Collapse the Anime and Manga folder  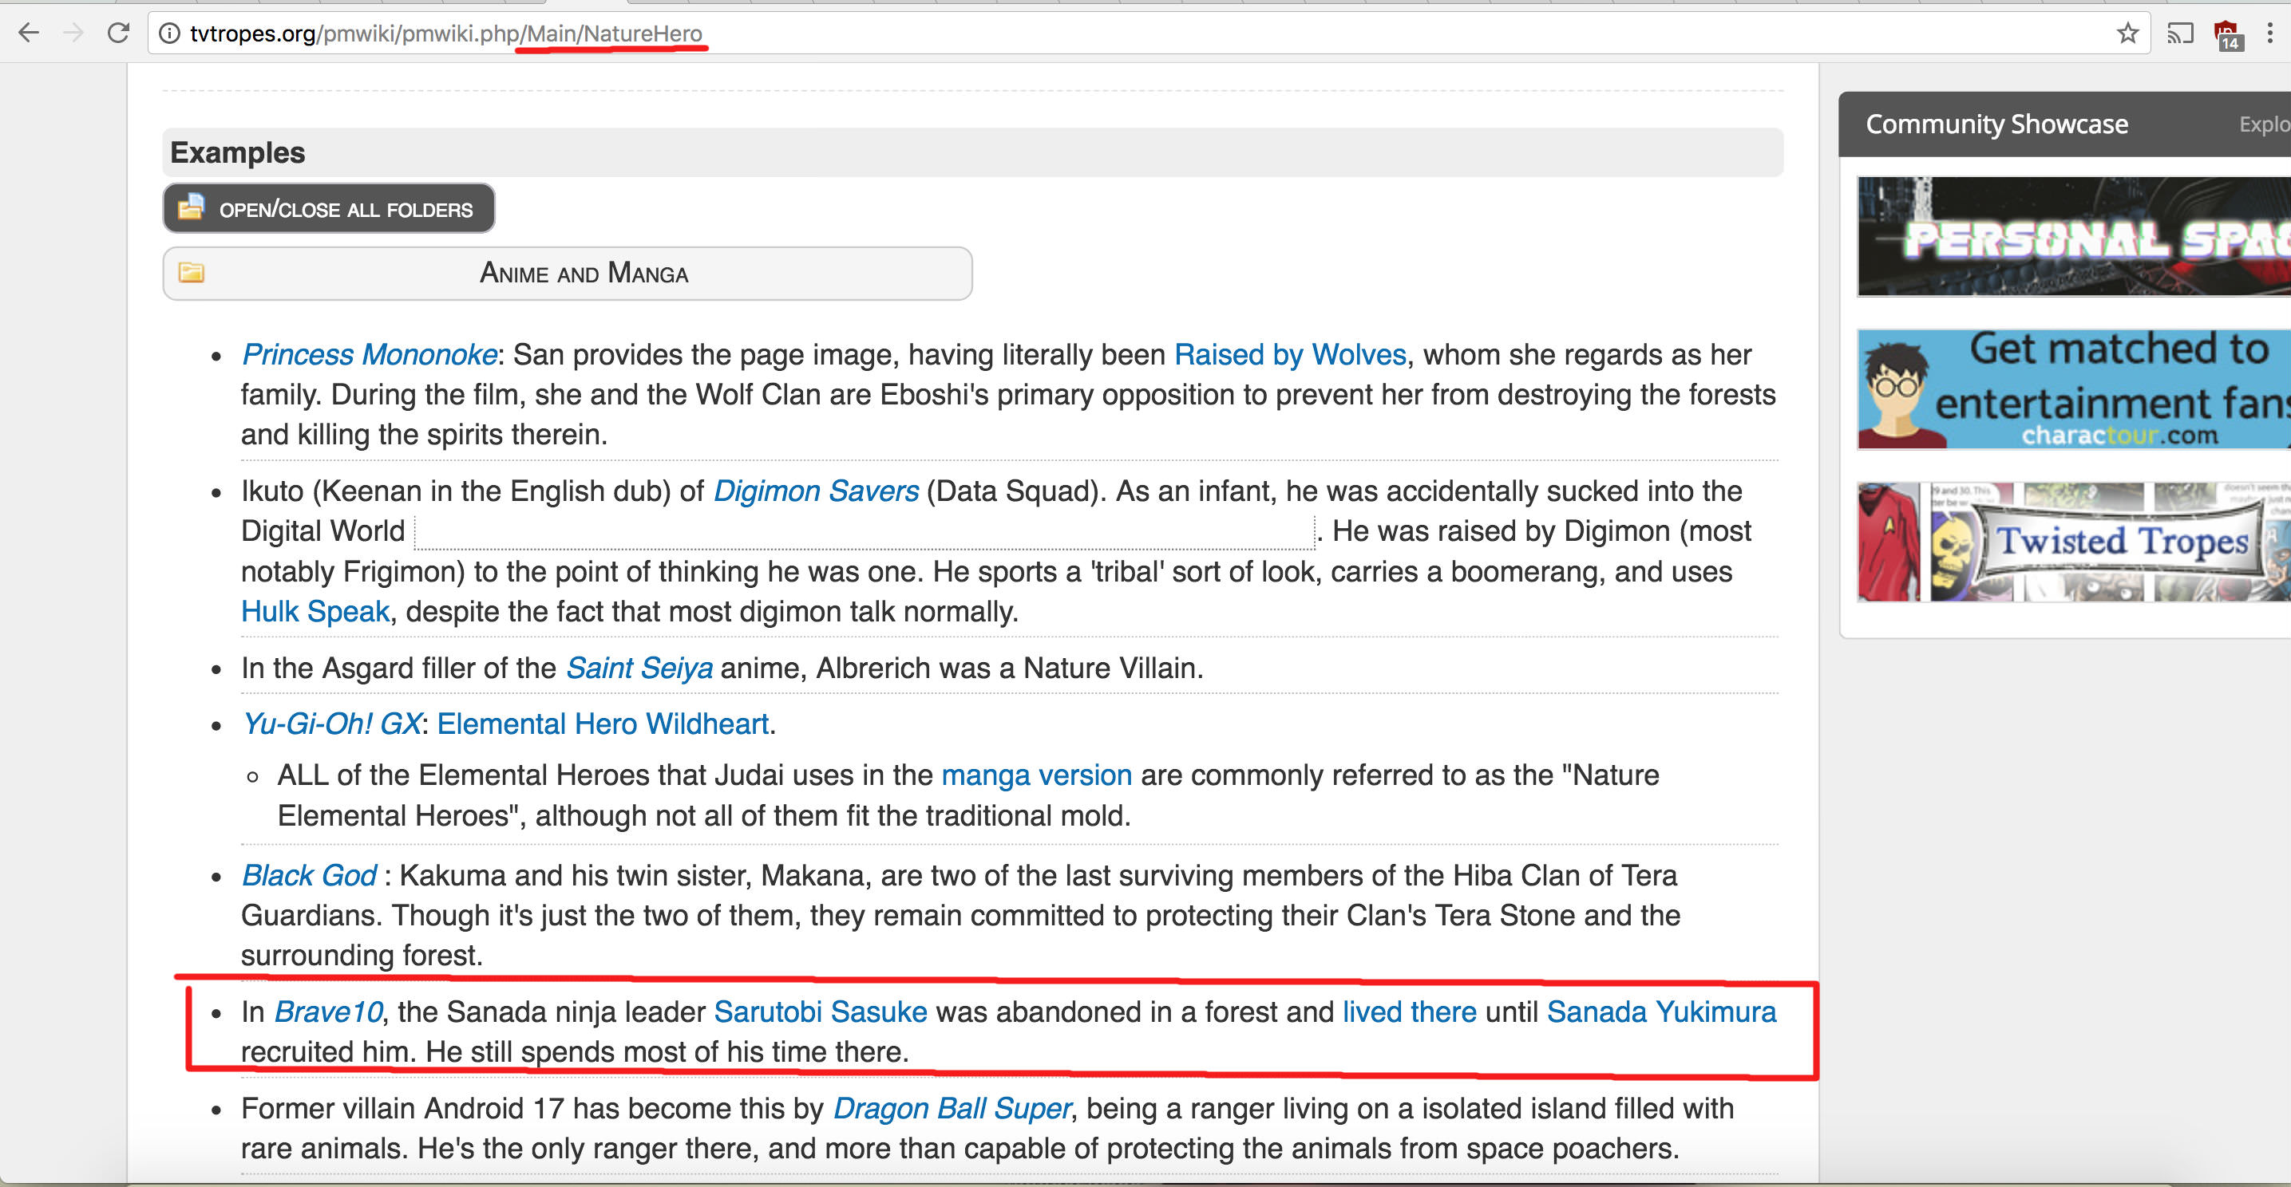(x=568, y=273)
